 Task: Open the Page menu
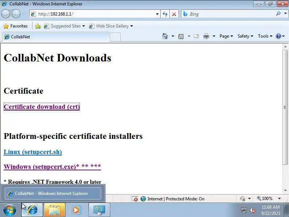(226, 36)
